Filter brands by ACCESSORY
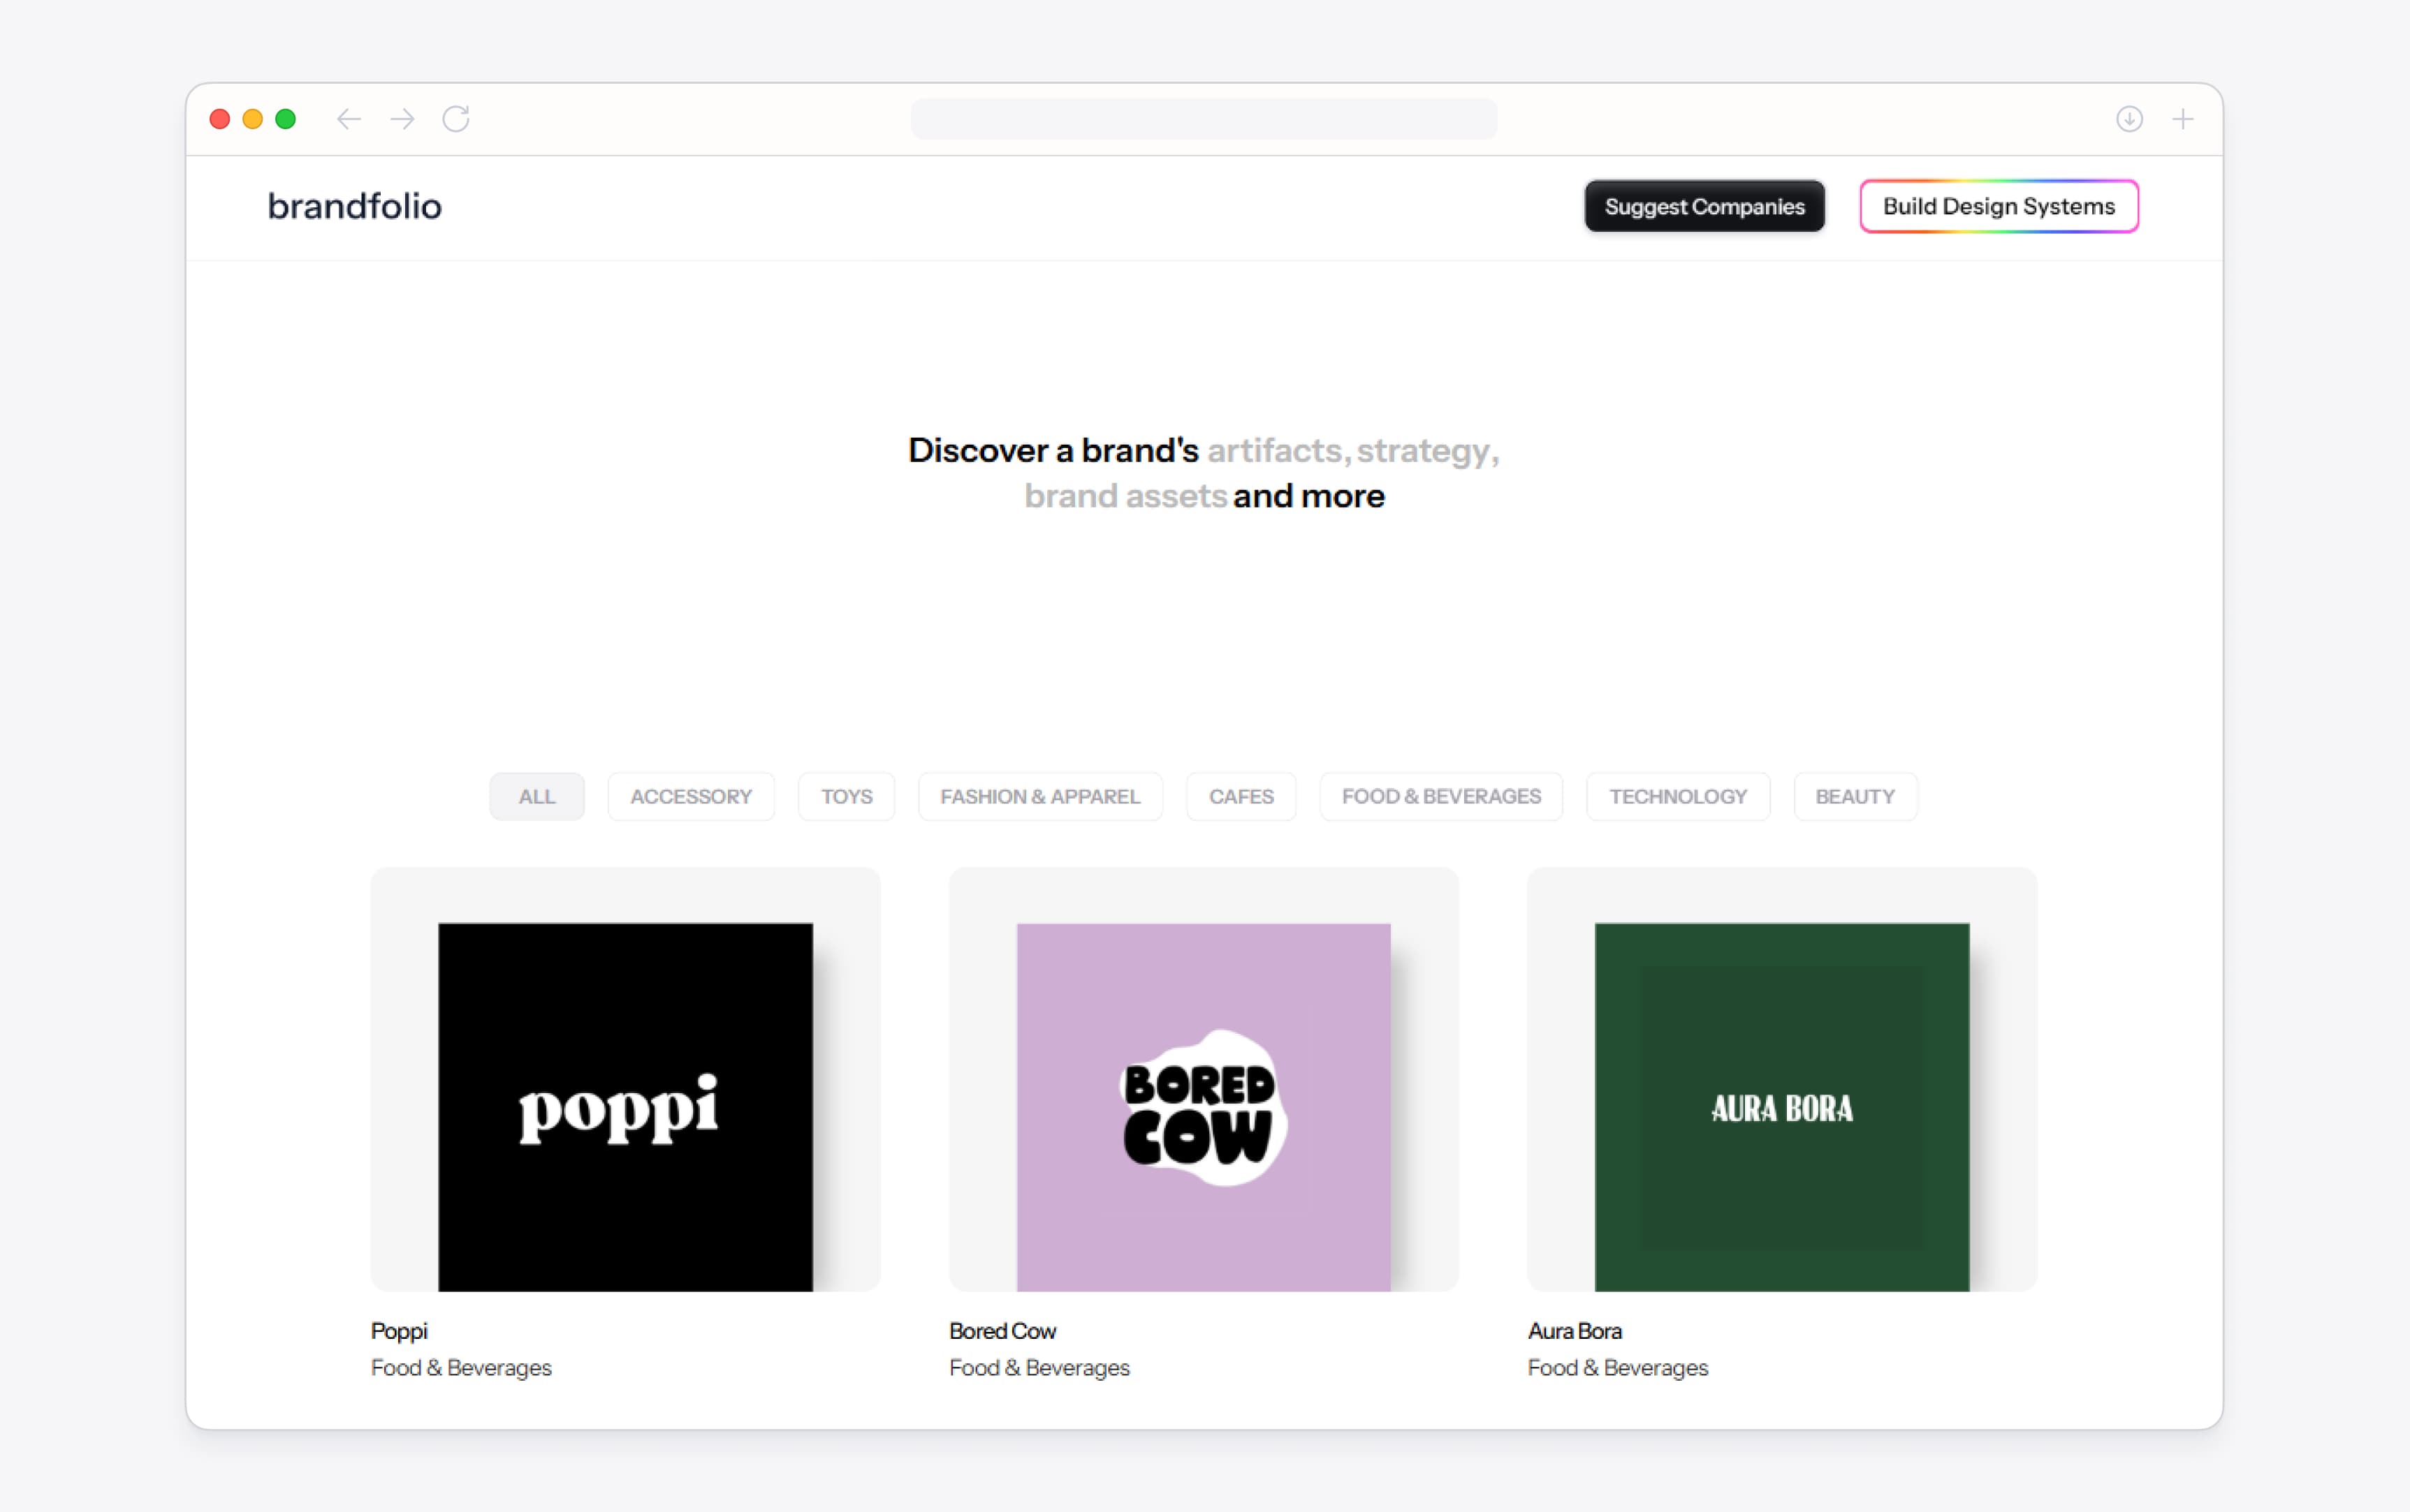Viewport: 2410px width, 1512px height. point(690,796)
